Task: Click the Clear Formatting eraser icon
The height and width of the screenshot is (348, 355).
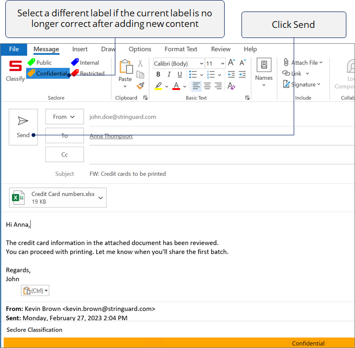Action: click(231, 86)
